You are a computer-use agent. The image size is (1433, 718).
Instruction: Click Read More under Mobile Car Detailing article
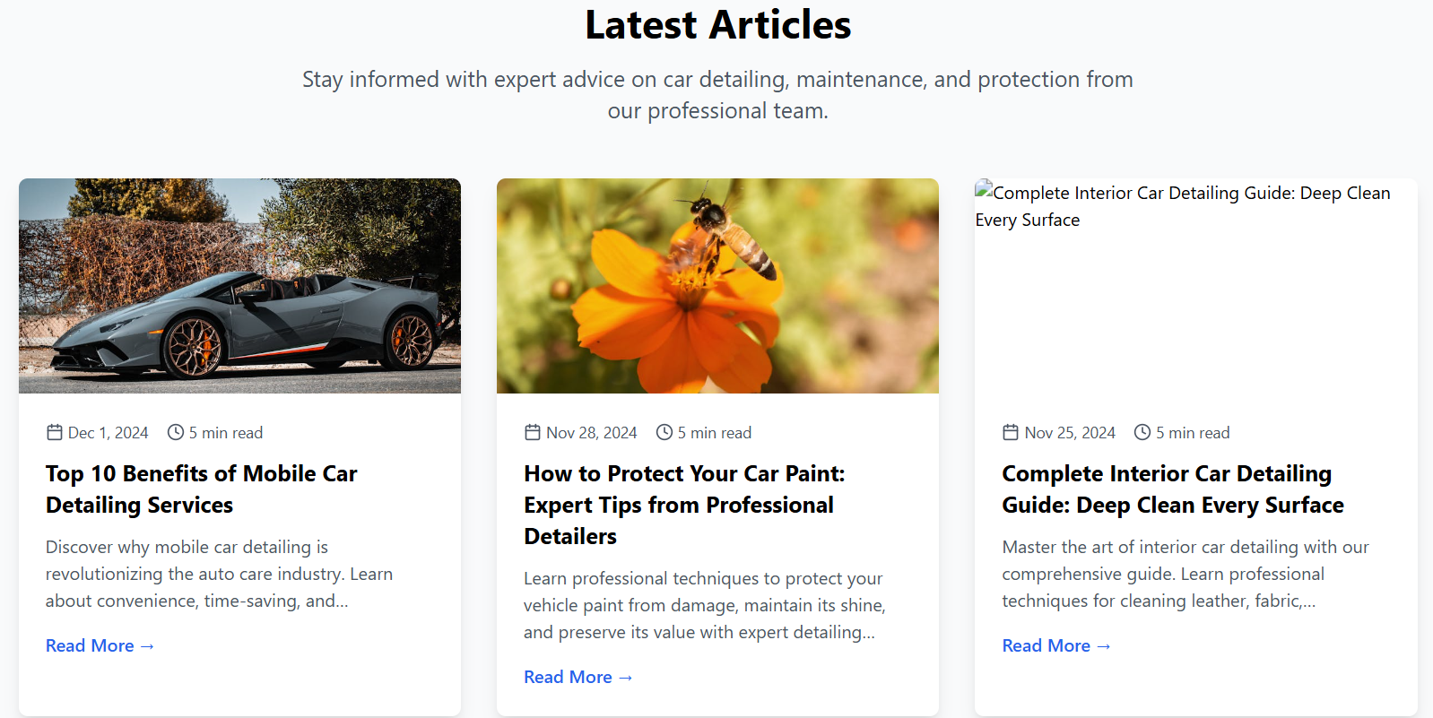(100, 645)
